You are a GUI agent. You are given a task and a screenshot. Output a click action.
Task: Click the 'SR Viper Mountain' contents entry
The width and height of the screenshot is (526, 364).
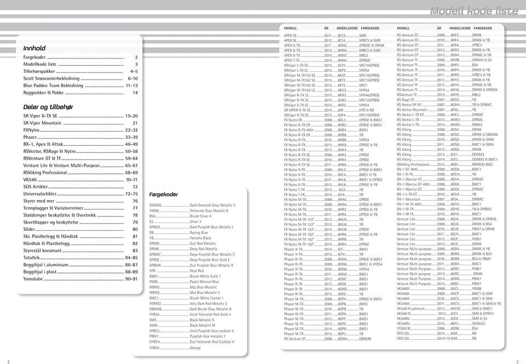(x=81, y=123)
